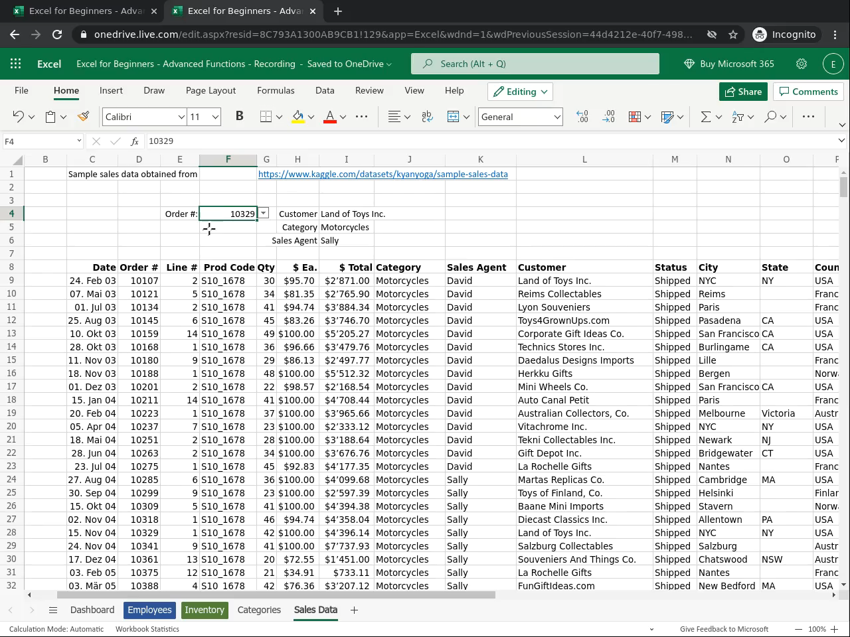Click the Format Painter brush icon

coord(83,117)
